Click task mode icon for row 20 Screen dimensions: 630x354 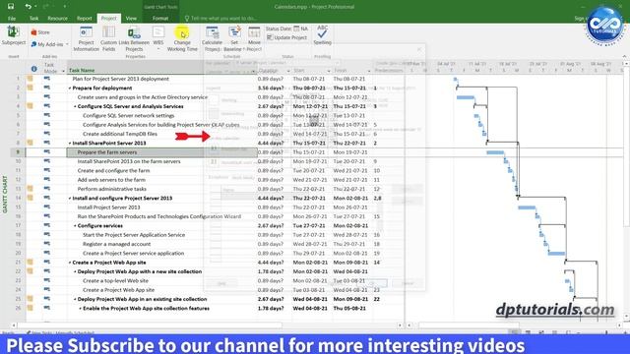47,253
